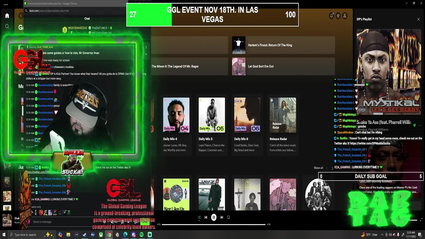This screenshot has width=425, height=239.
Task: Go back using Spotify's back chevron
Action: click(21, 16)
